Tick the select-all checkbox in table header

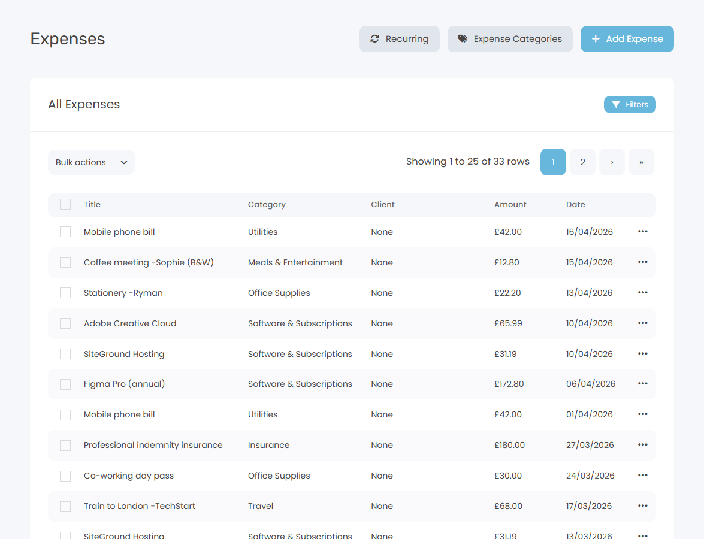65,204
